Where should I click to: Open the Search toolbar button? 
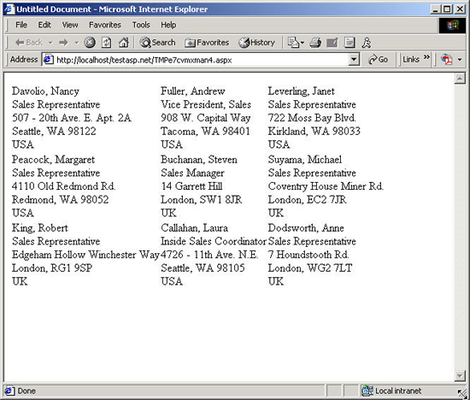click(x=158, y=43)
